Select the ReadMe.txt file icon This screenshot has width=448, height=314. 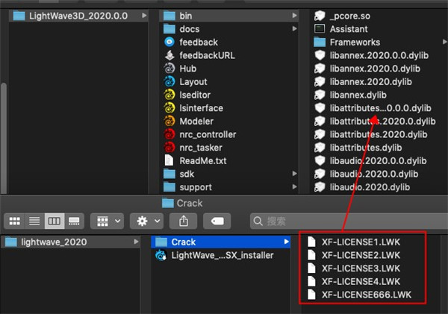pyautogui.click(x=169, y=160)
